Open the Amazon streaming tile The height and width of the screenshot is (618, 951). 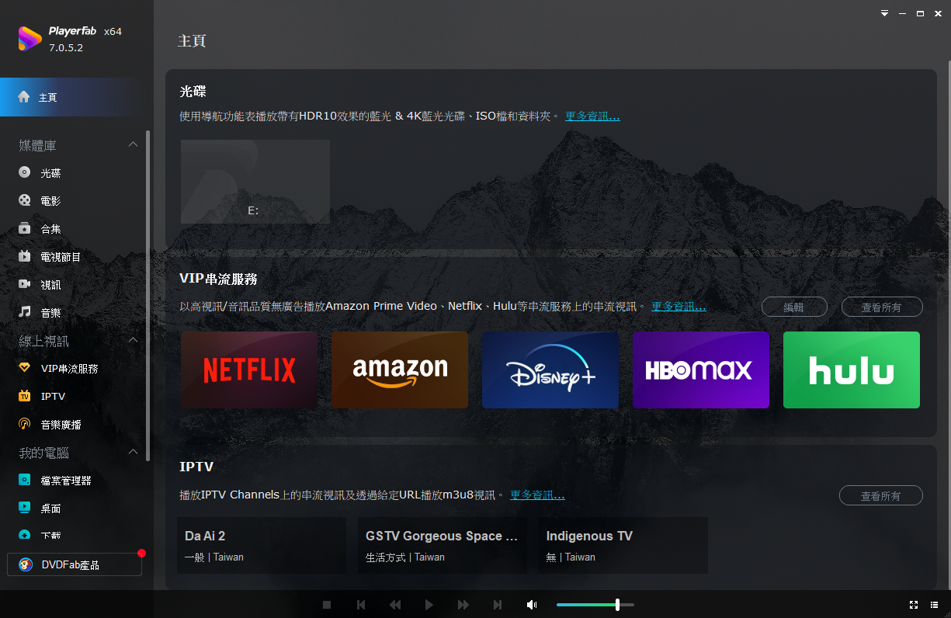[400, 370]
